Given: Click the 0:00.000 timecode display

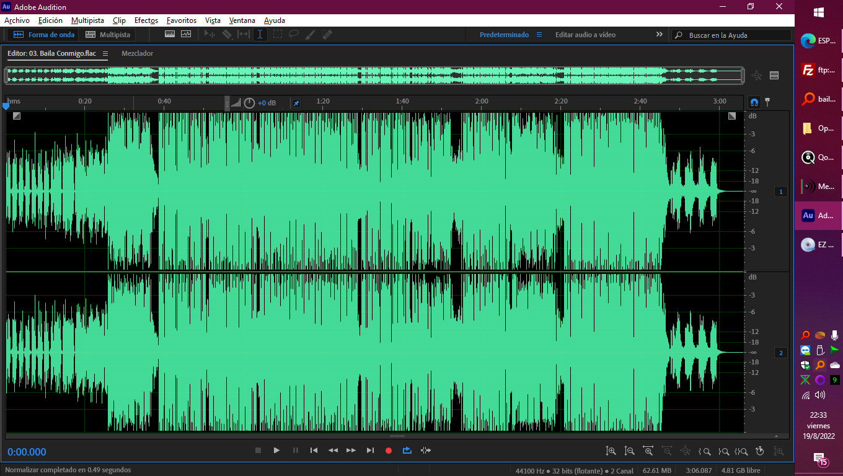Looking at the screenshot, I should [27, 452].
